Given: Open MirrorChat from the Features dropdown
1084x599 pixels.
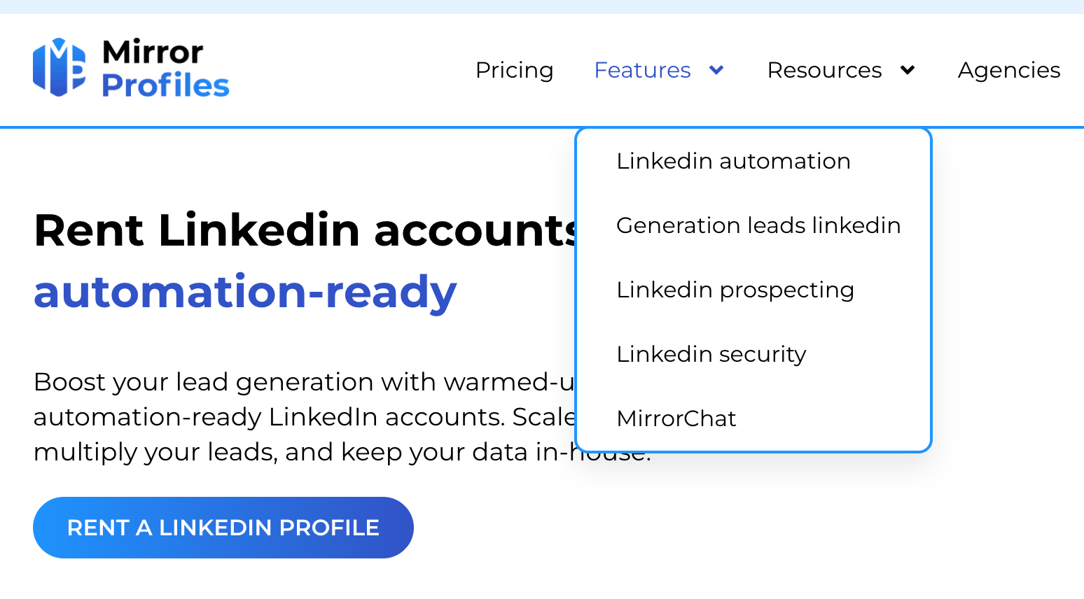Looking at the screenshot, I should coord(676,418).
